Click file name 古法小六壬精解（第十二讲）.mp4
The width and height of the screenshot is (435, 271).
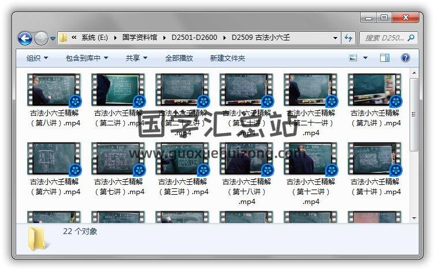pos(311,191)
